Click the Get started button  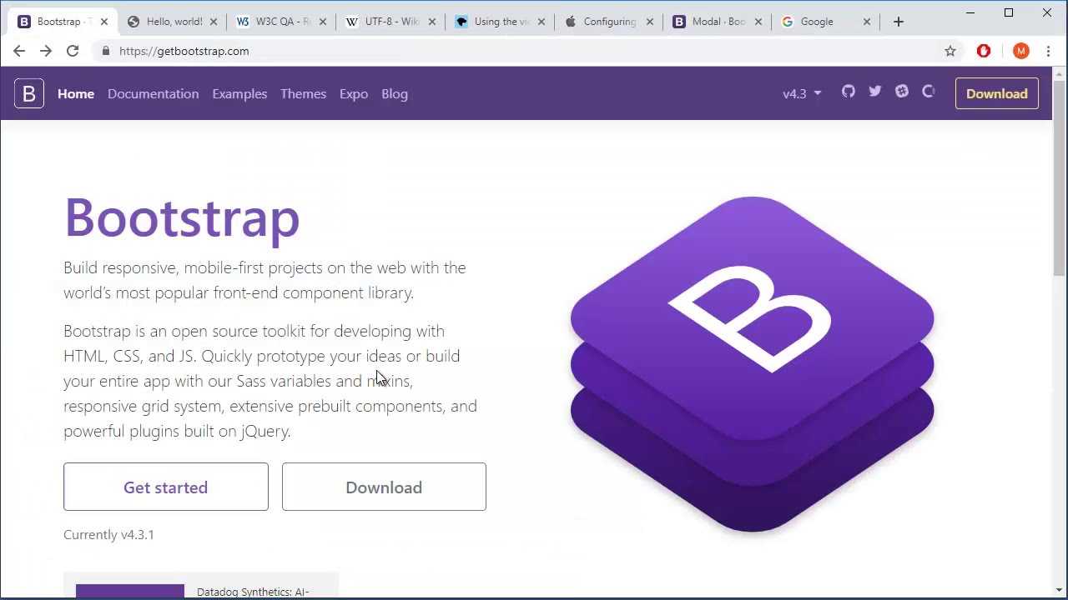click(166, 487)
